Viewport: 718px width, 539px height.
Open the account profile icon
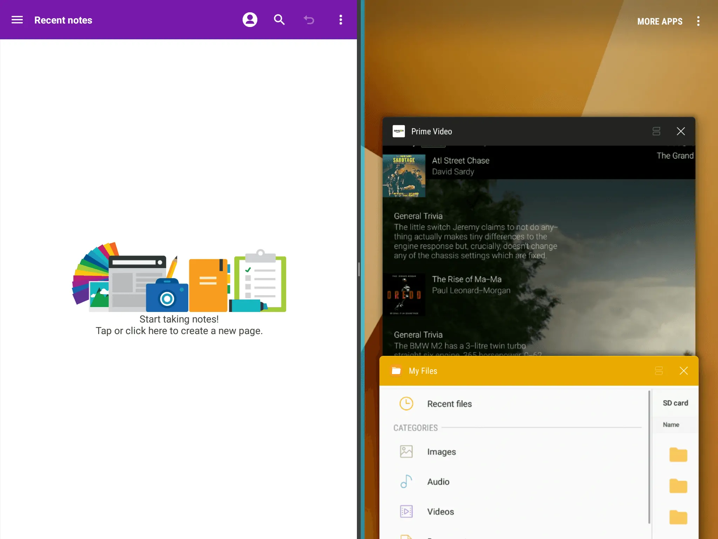[x=250, y=20]
